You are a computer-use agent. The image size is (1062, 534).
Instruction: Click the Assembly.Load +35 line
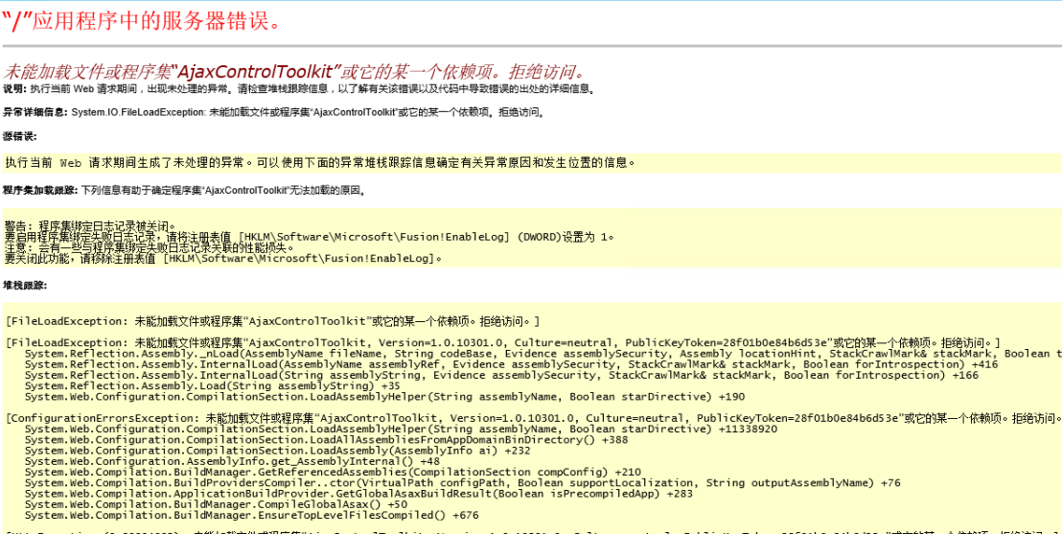(x=212, y=385)
